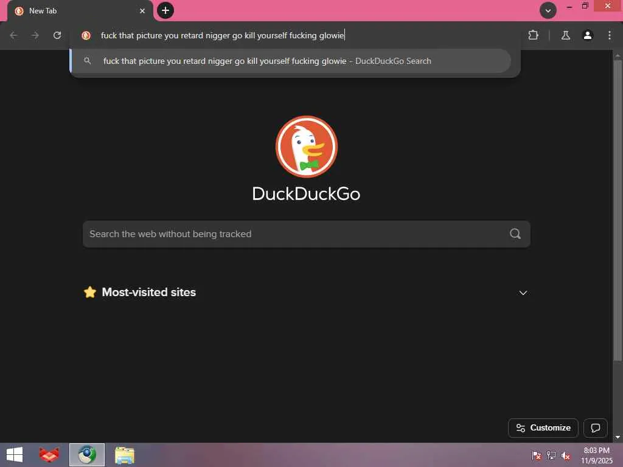Image resolution: width=623 pixels, height=467 pixels.
Task: Click the Most-visited sites star icon
Action: pos(90,292)
